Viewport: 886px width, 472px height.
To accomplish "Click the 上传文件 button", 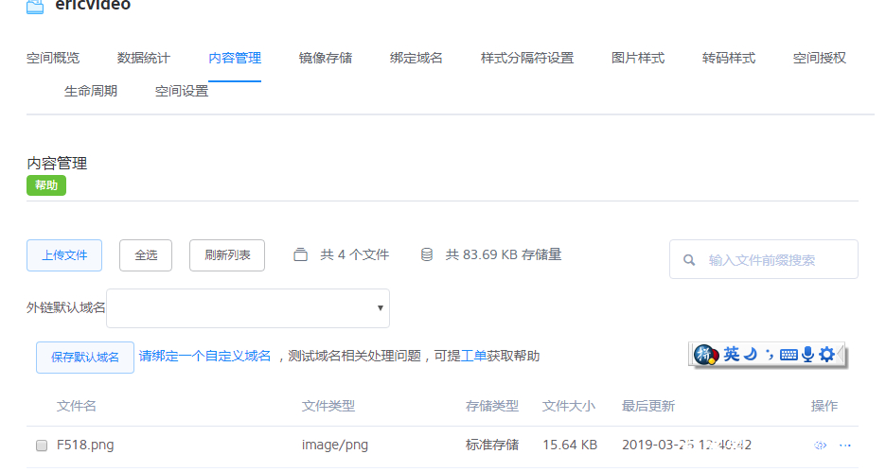I will click(x=64, y=255).
